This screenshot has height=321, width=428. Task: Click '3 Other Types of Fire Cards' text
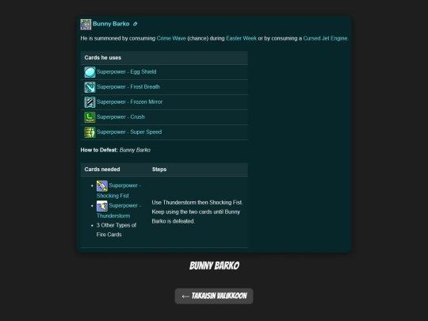117,230
